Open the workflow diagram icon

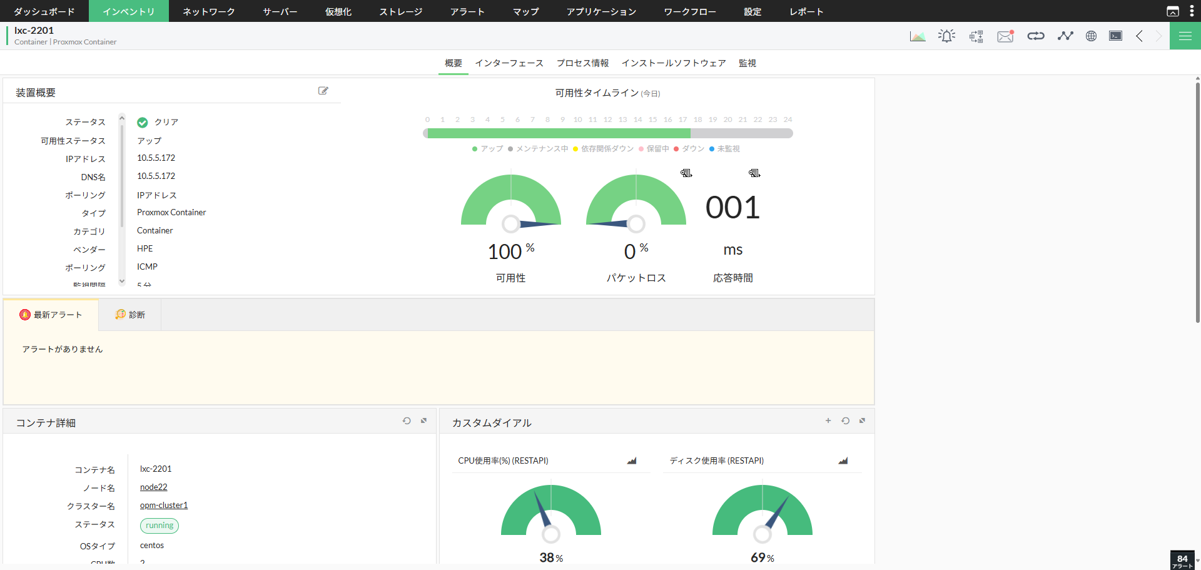(976, 36)
